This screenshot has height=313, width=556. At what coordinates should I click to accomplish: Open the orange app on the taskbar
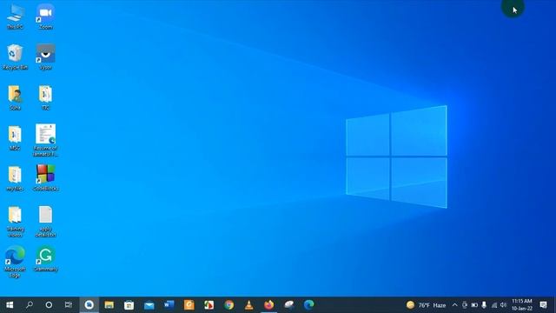pos(189,305)
